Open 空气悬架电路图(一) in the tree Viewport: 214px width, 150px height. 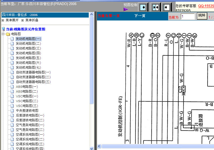30,125
